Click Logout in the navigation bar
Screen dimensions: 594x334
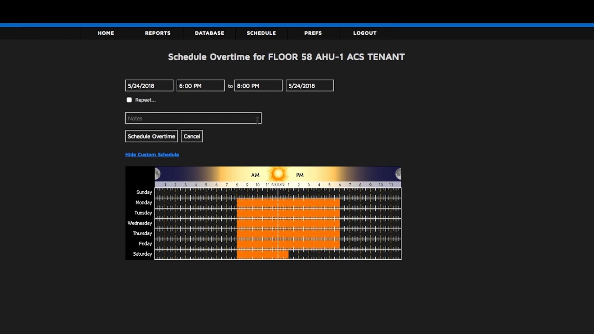point(365,33)
